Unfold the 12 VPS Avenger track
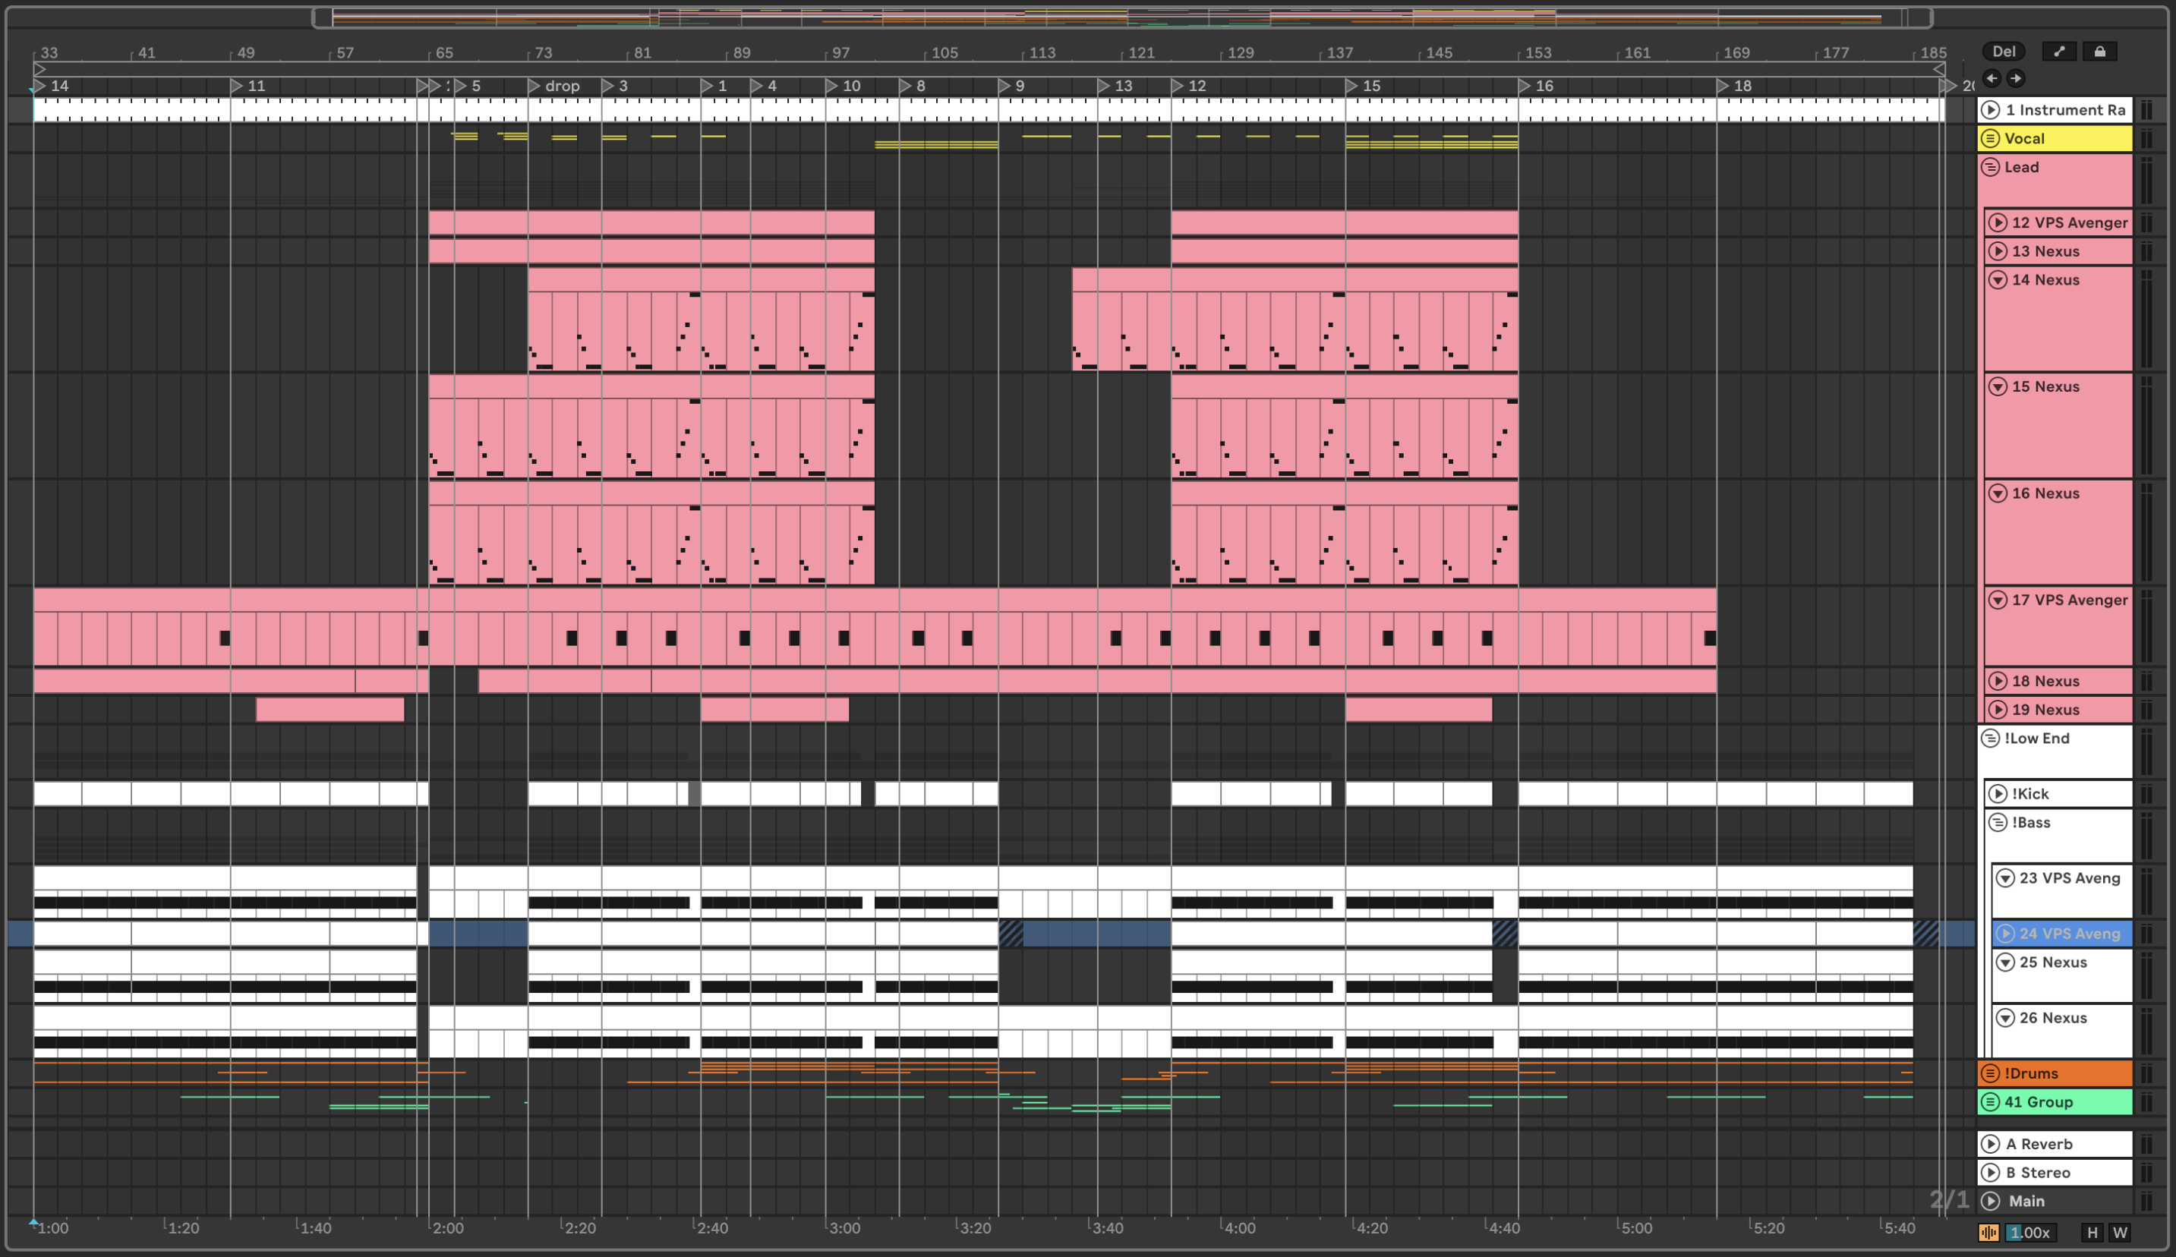 point(1998,222)
